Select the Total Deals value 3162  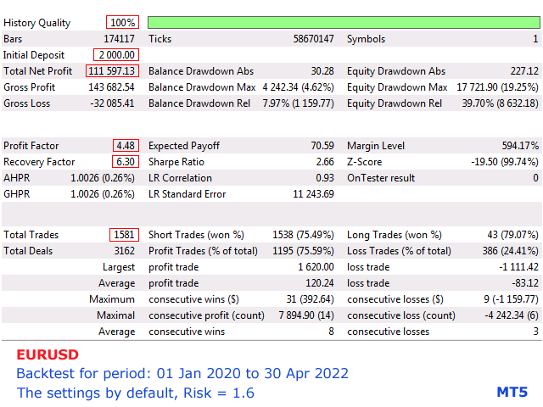[125, 251]
